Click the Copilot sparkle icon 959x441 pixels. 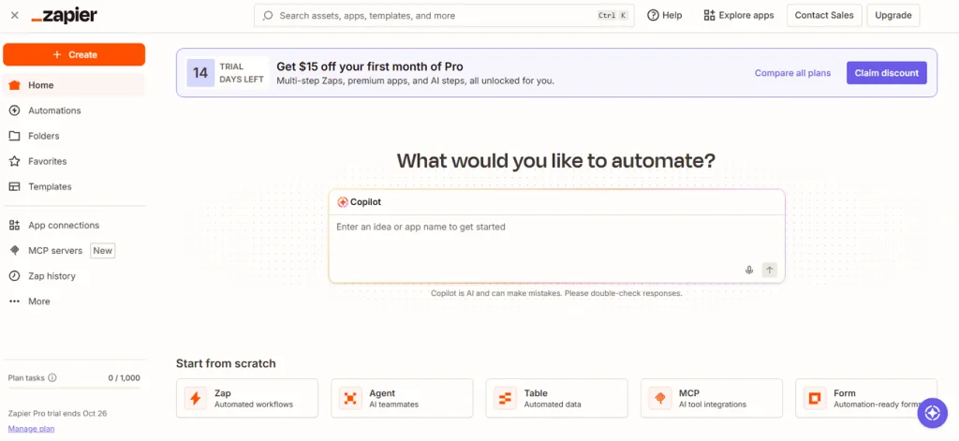coord(343,202)
